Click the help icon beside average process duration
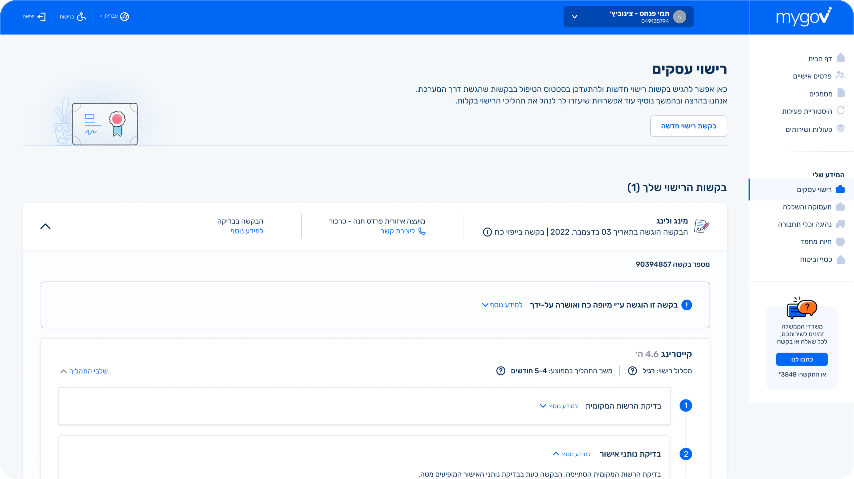This screenshot has width=854, height=479. pyautogui.click(x=500, y=371)
